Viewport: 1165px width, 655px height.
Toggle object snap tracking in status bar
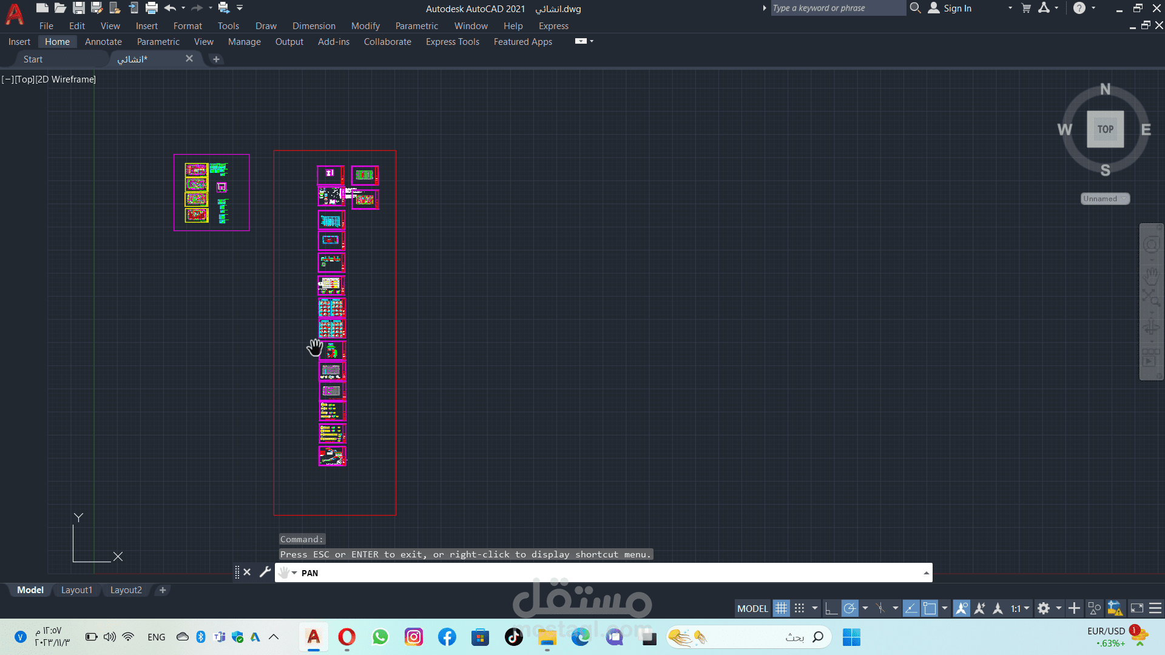click(x=911, y=608)
